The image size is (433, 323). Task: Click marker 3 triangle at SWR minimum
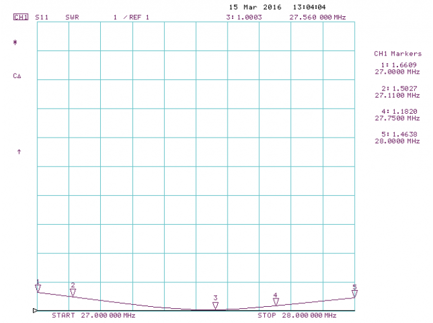tap(215, 306)
